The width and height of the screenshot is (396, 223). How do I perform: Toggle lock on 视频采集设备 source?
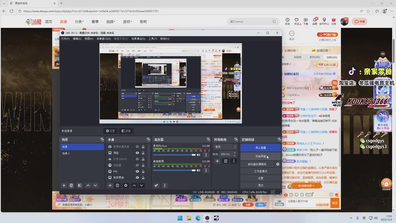(x=143, y=147)
